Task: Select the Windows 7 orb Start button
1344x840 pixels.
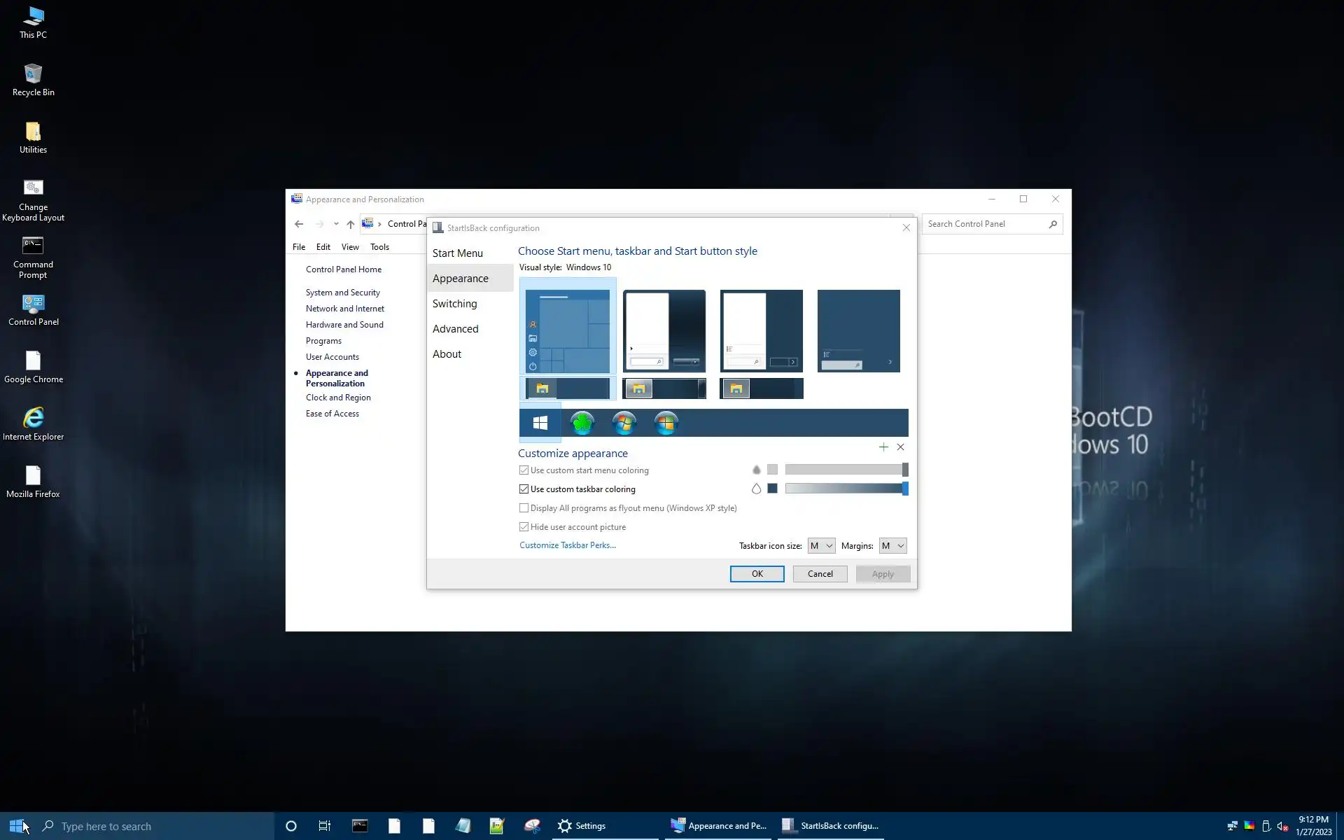Action: 624,423
